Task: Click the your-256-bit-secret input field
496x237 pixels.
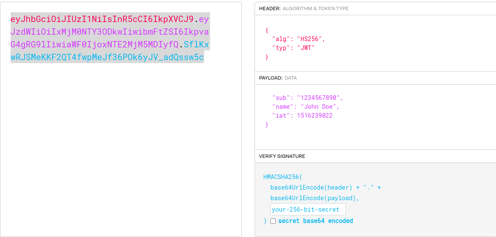Action: point(308,209)
